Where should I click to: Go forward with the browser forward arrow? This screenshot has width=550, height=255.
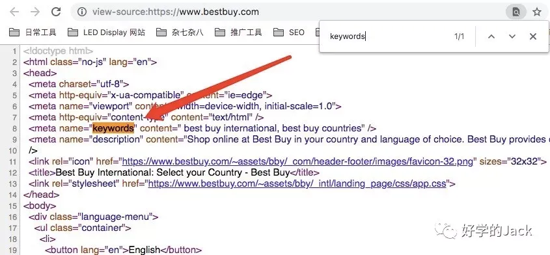tap(35, 12)
